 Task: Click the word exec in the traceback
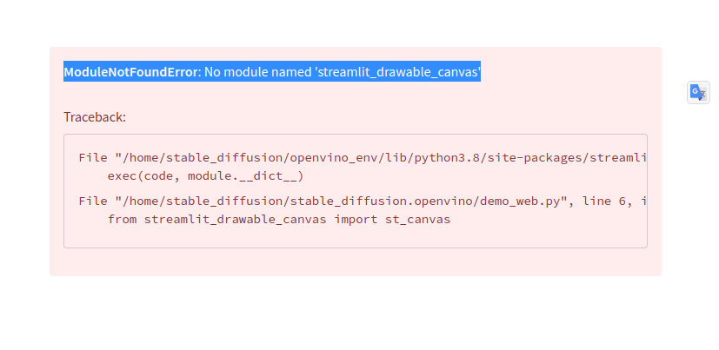[x=122, y=176]
